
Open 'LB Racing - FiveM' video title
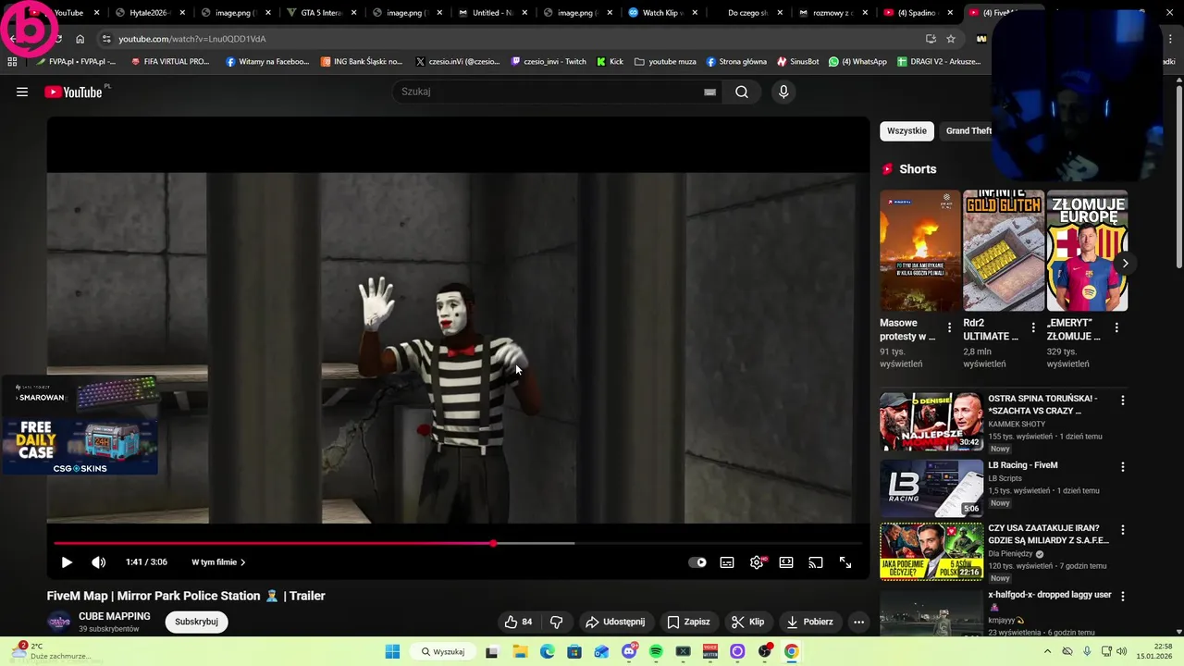[x=1022, y=465]
